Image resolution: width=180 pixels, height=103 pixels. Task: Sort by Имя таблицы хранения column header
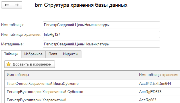tap(159, 75)
